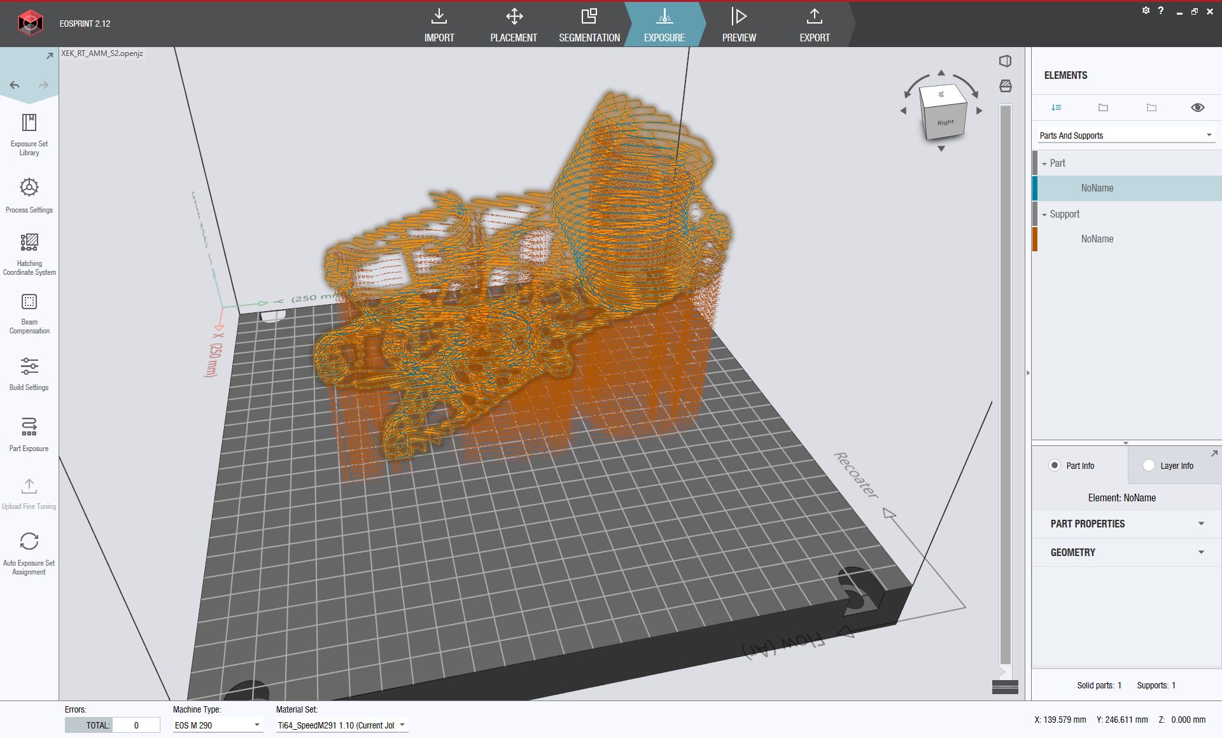Screen dimensions: 1222x738
Task: Select the NoName support element
Action: [1097, 239]
